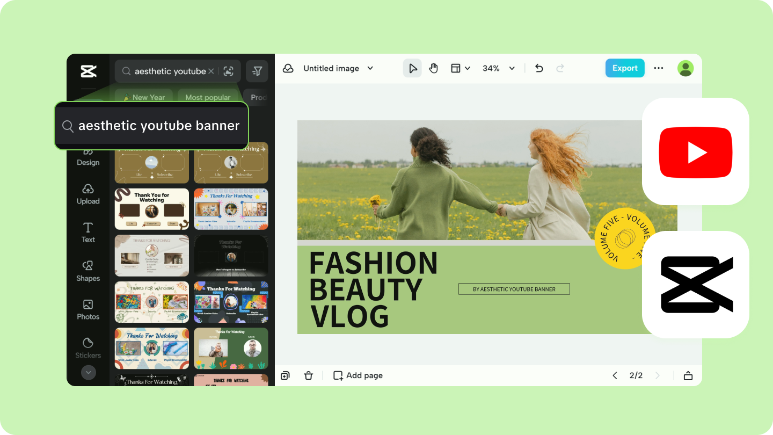Redo the last undone action
773x435 pixels.
(560, 68)
